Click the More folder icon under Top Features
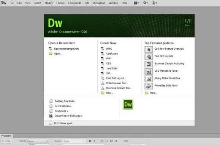This screenshot has width=220, height=145. click(147, 93)
